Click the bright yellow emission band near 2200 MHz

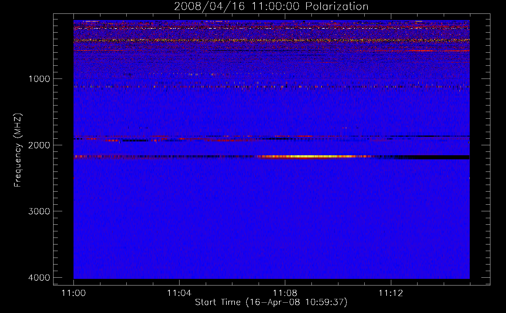[313, 156]
